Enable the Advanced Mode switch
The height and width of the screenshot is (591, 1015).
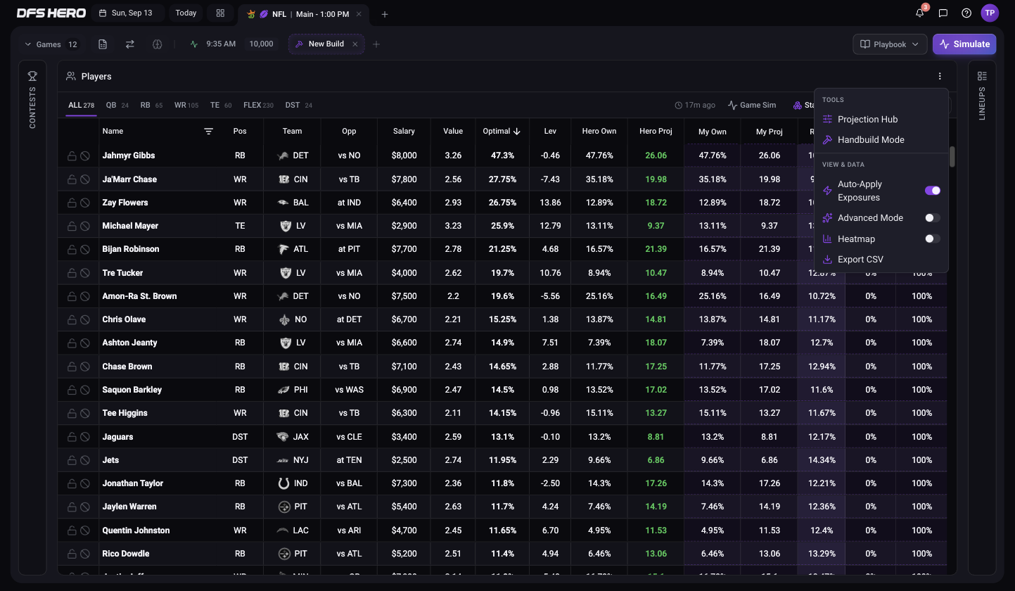pos(932,218)
